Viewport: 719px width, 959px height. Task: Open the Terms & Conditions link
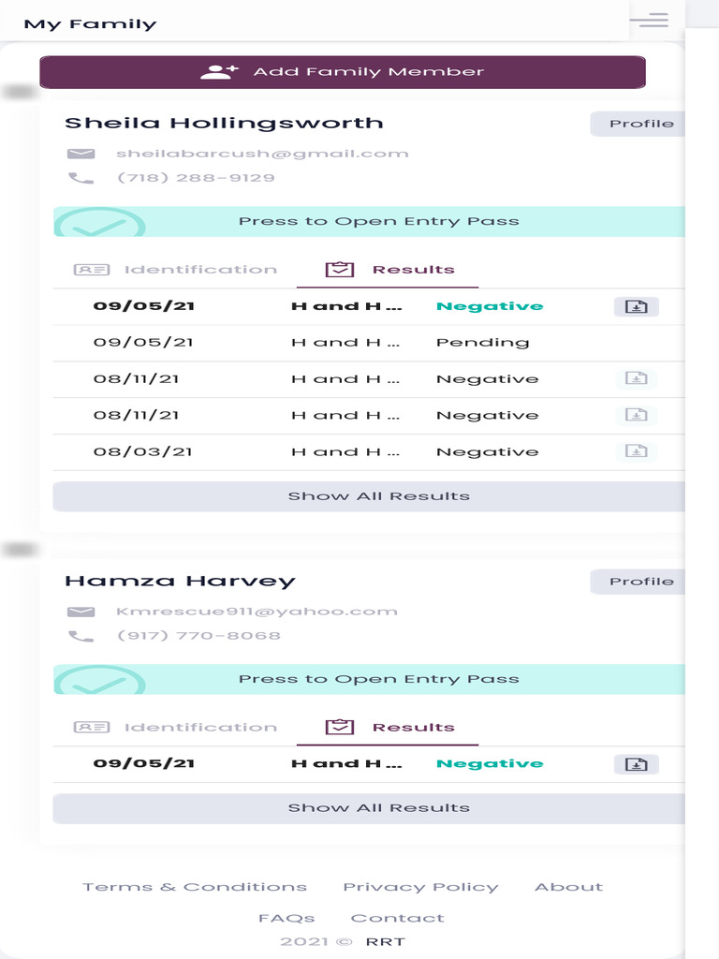[195, 887]
